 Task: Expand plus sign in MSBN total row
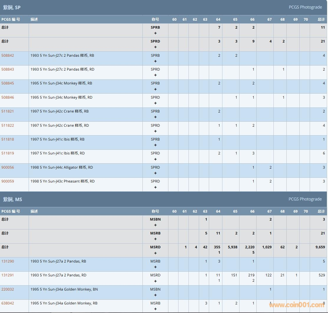[x=155, y=225]
